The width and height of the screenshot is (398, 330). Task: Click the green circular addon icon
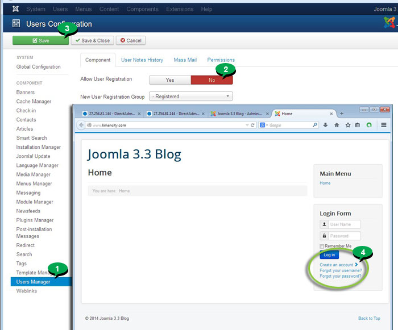click(369, 125)
